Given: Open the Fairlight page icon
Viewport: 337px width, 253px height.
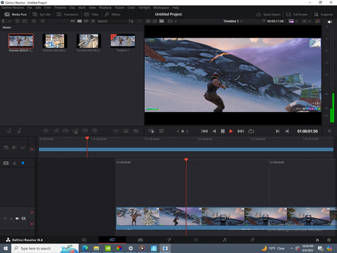Looking at the screenshot, I should pyautogui.click(x=224, y=240).
